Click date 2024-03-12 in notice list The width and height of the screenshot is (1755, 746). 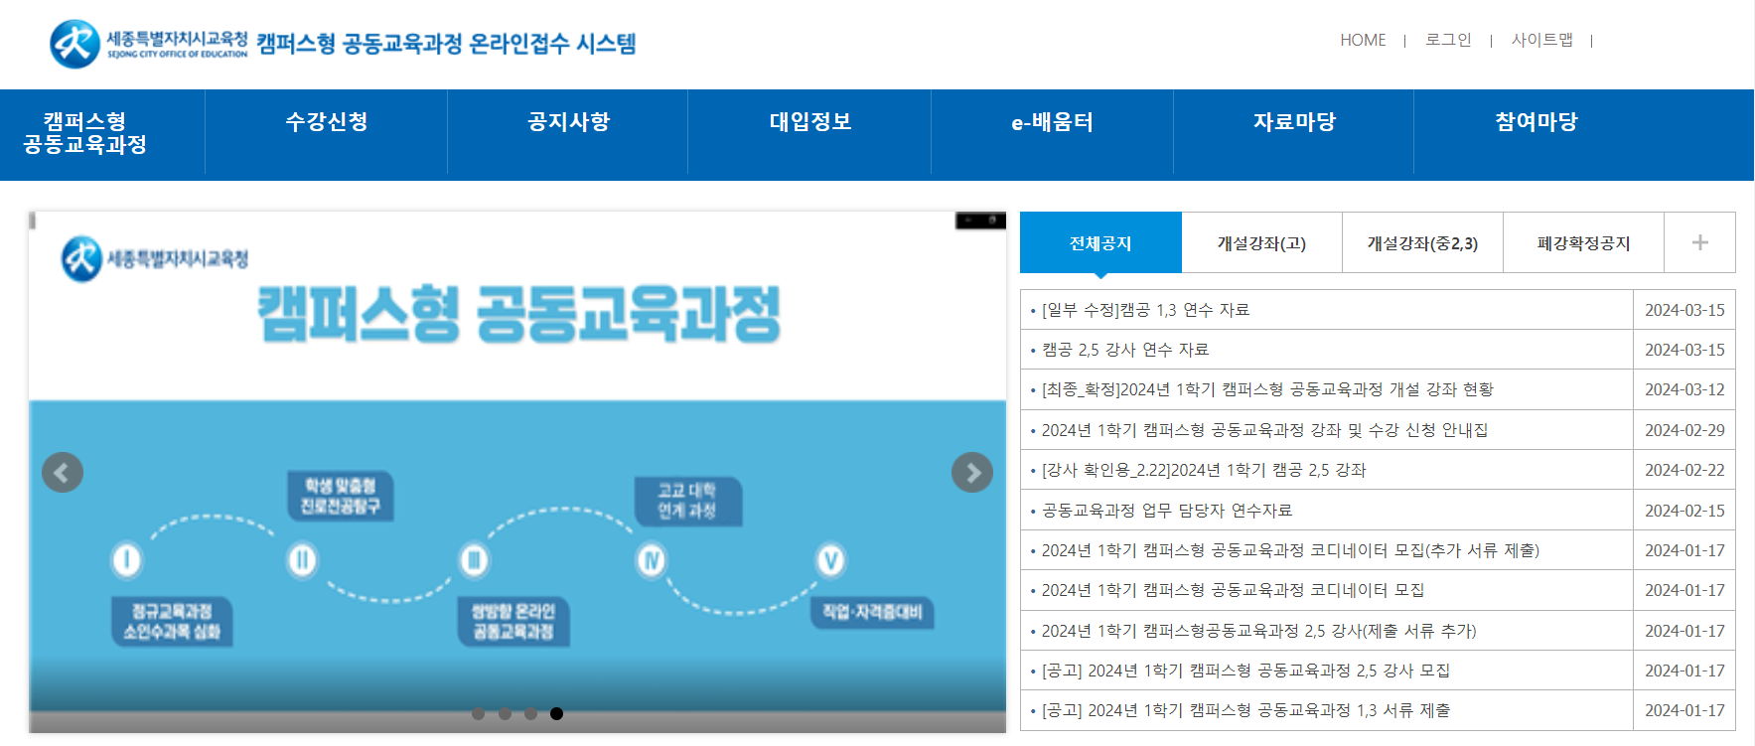[x=1684, y=389]
